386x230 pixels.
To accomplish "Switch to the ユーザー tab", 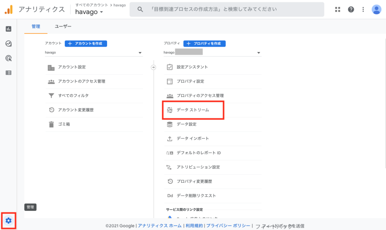I will pos(63,26).
